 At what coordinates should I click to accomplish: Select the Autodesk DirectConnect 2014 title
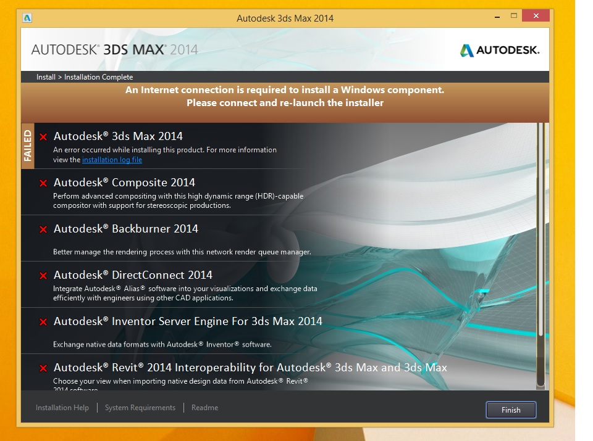(133, 275)
